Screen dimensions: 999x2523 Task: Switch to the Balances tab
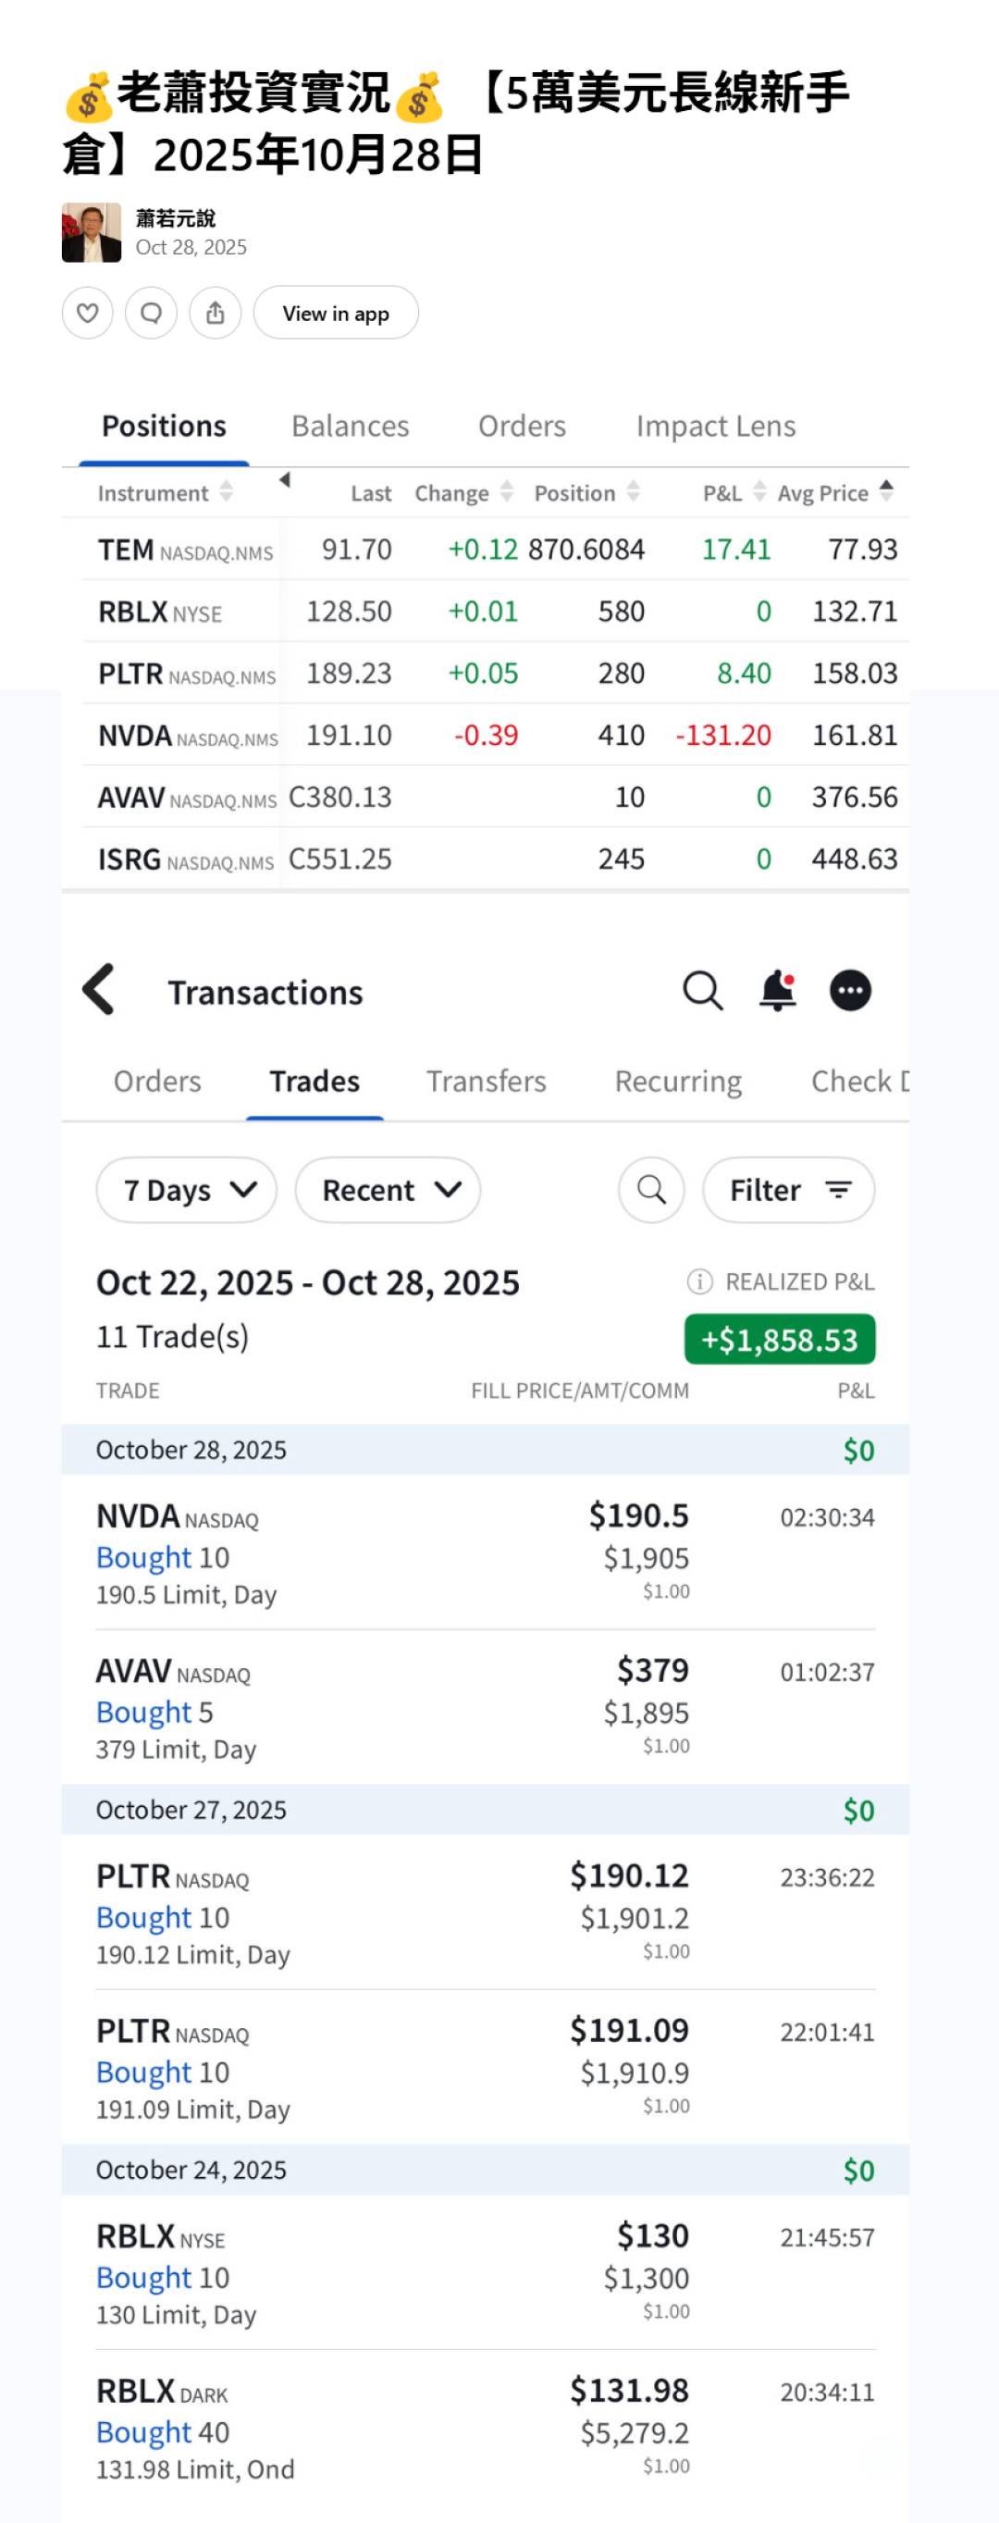[x=350, y=426]
